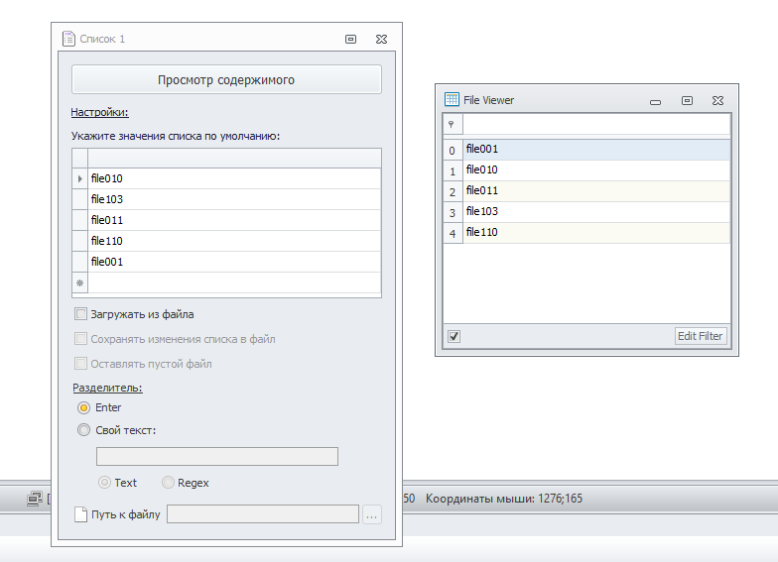
Task: Click the file icon beside Путь к файлу
Action: pos(81,513)
